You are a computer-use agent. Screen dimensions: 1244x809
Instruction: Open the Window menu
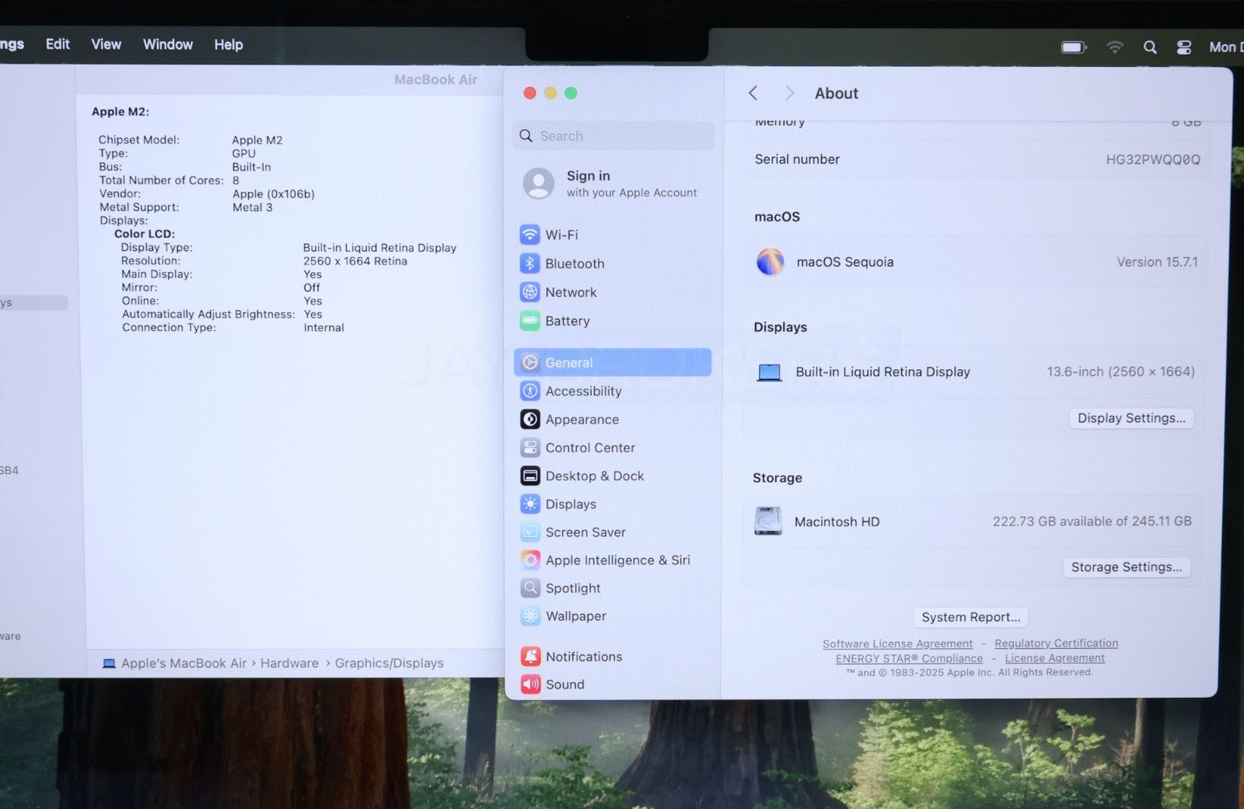click(x=167, y=44)
